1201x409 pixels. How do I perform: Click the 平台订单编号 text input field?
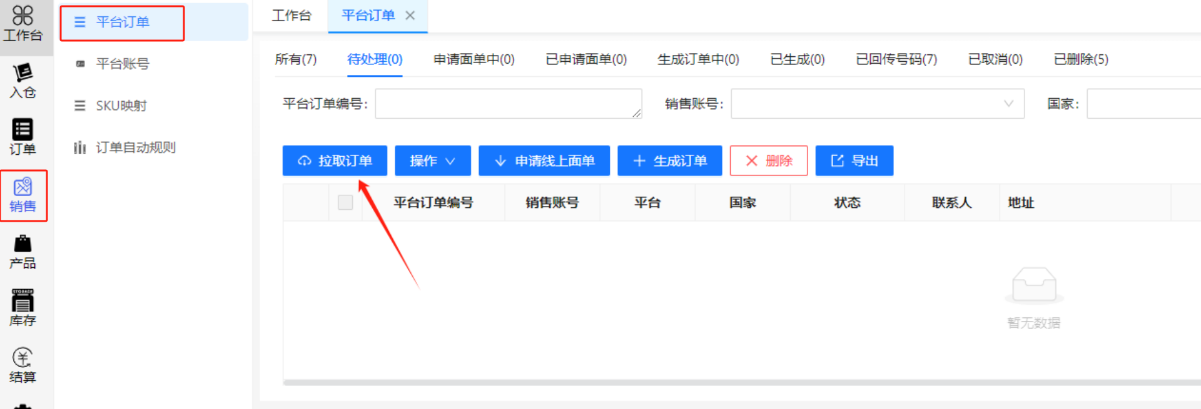click(507, 104)
